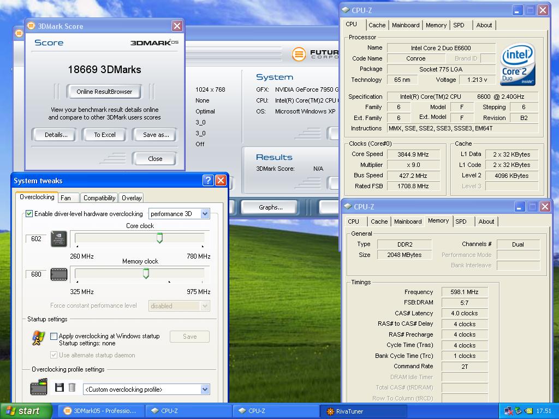The width and height of the screenshot is (559, 419).
Task: Click the core clock value field 602
Action: 36,239
